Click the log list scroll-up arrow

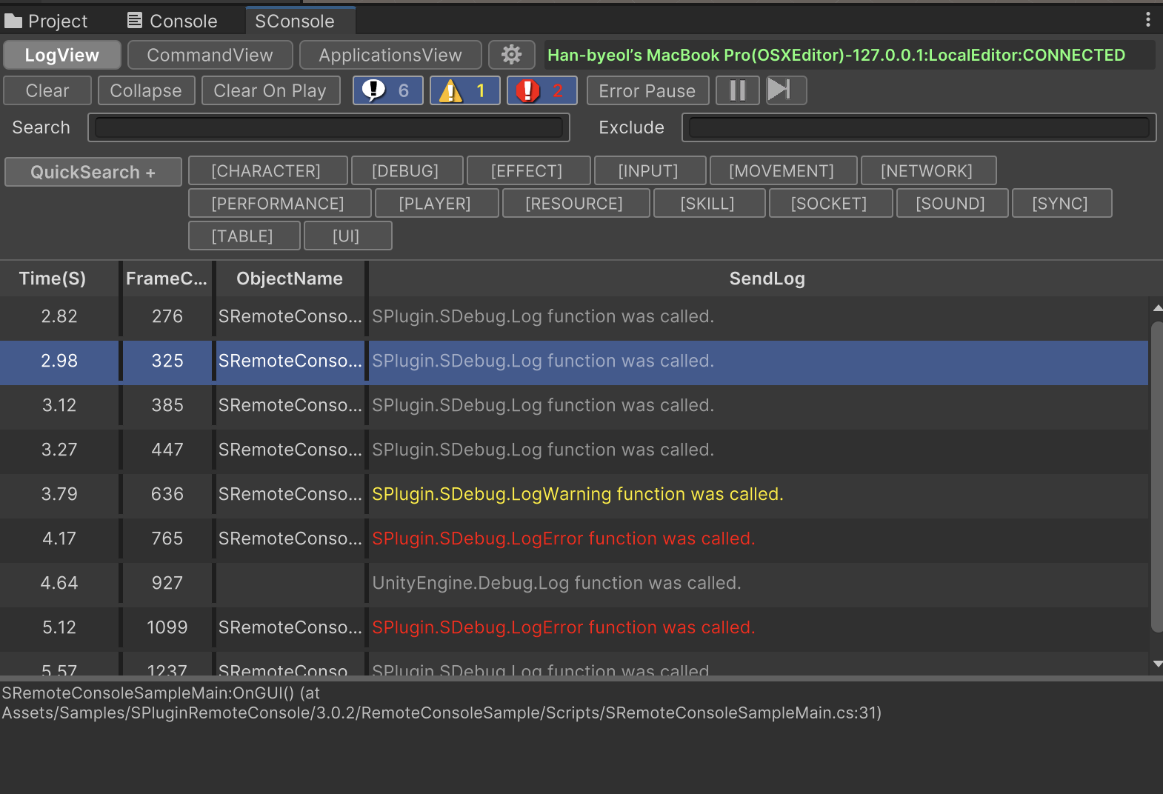pos(1157,307)
